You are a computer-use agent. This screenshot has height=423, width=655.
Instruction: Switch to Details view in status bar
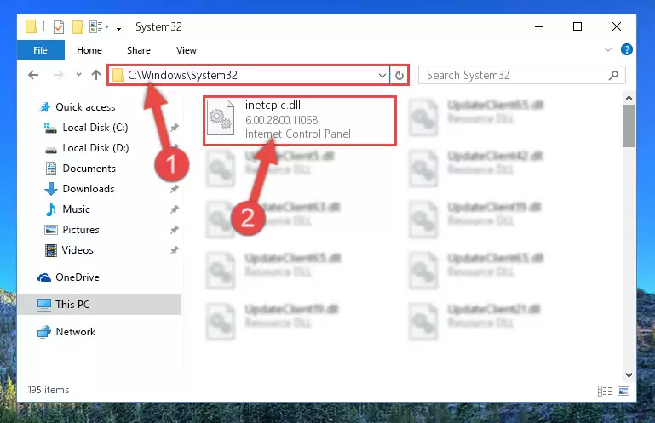tap(605, 391)
